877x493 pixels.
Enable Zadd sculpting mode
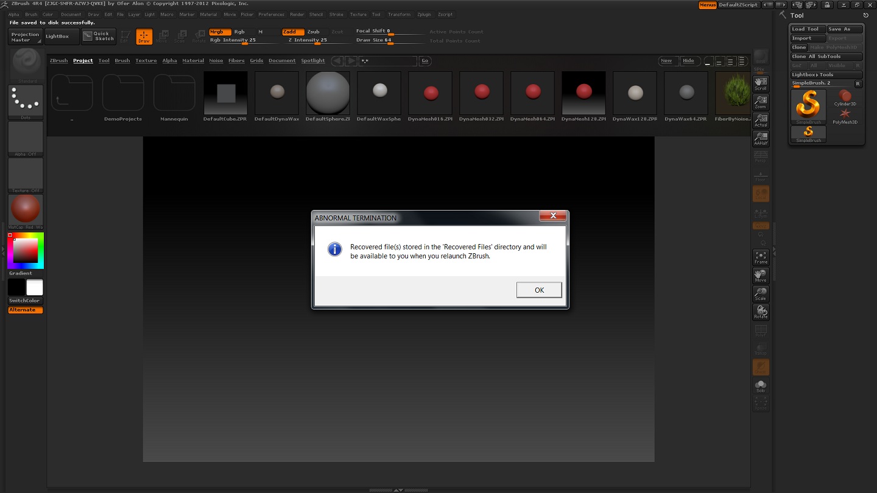(x=293, y=32)
